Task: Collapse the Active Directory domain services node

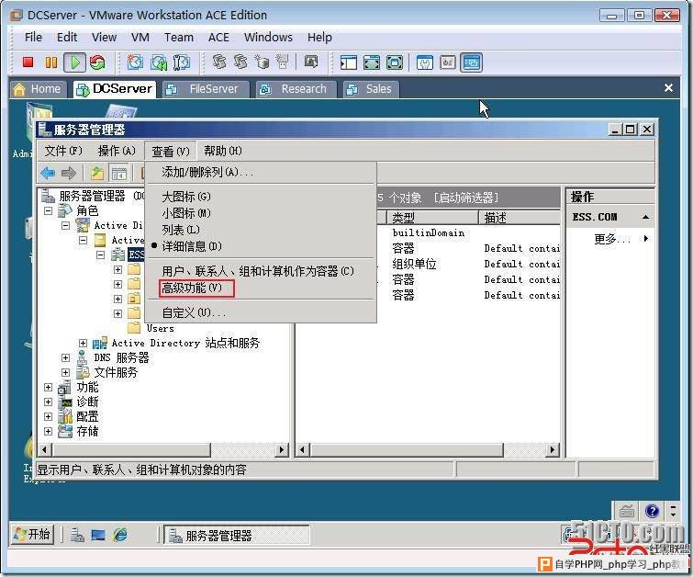Action: coord(66,226)
